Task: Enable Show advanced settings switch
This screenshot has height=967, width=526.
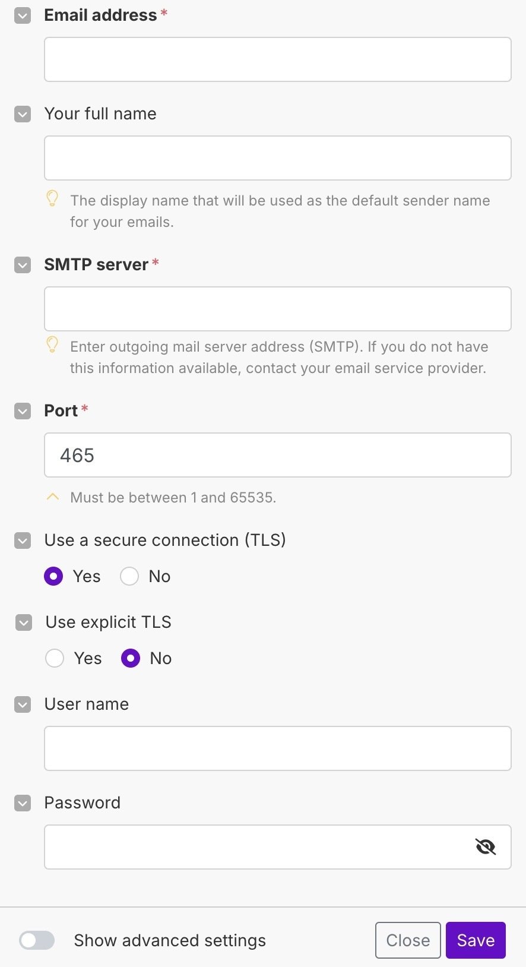Action: (37, 940)
